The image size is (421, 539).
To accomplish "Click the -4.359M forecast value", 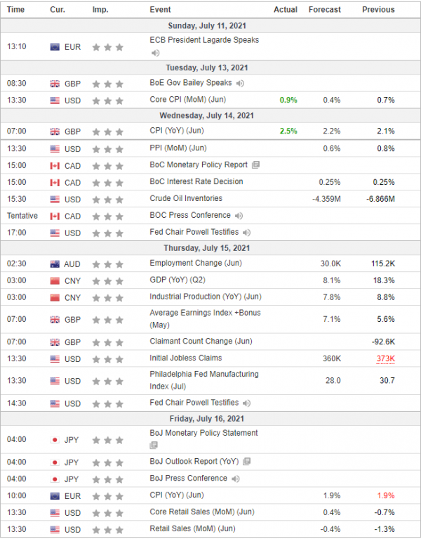I will coord(326,199).
